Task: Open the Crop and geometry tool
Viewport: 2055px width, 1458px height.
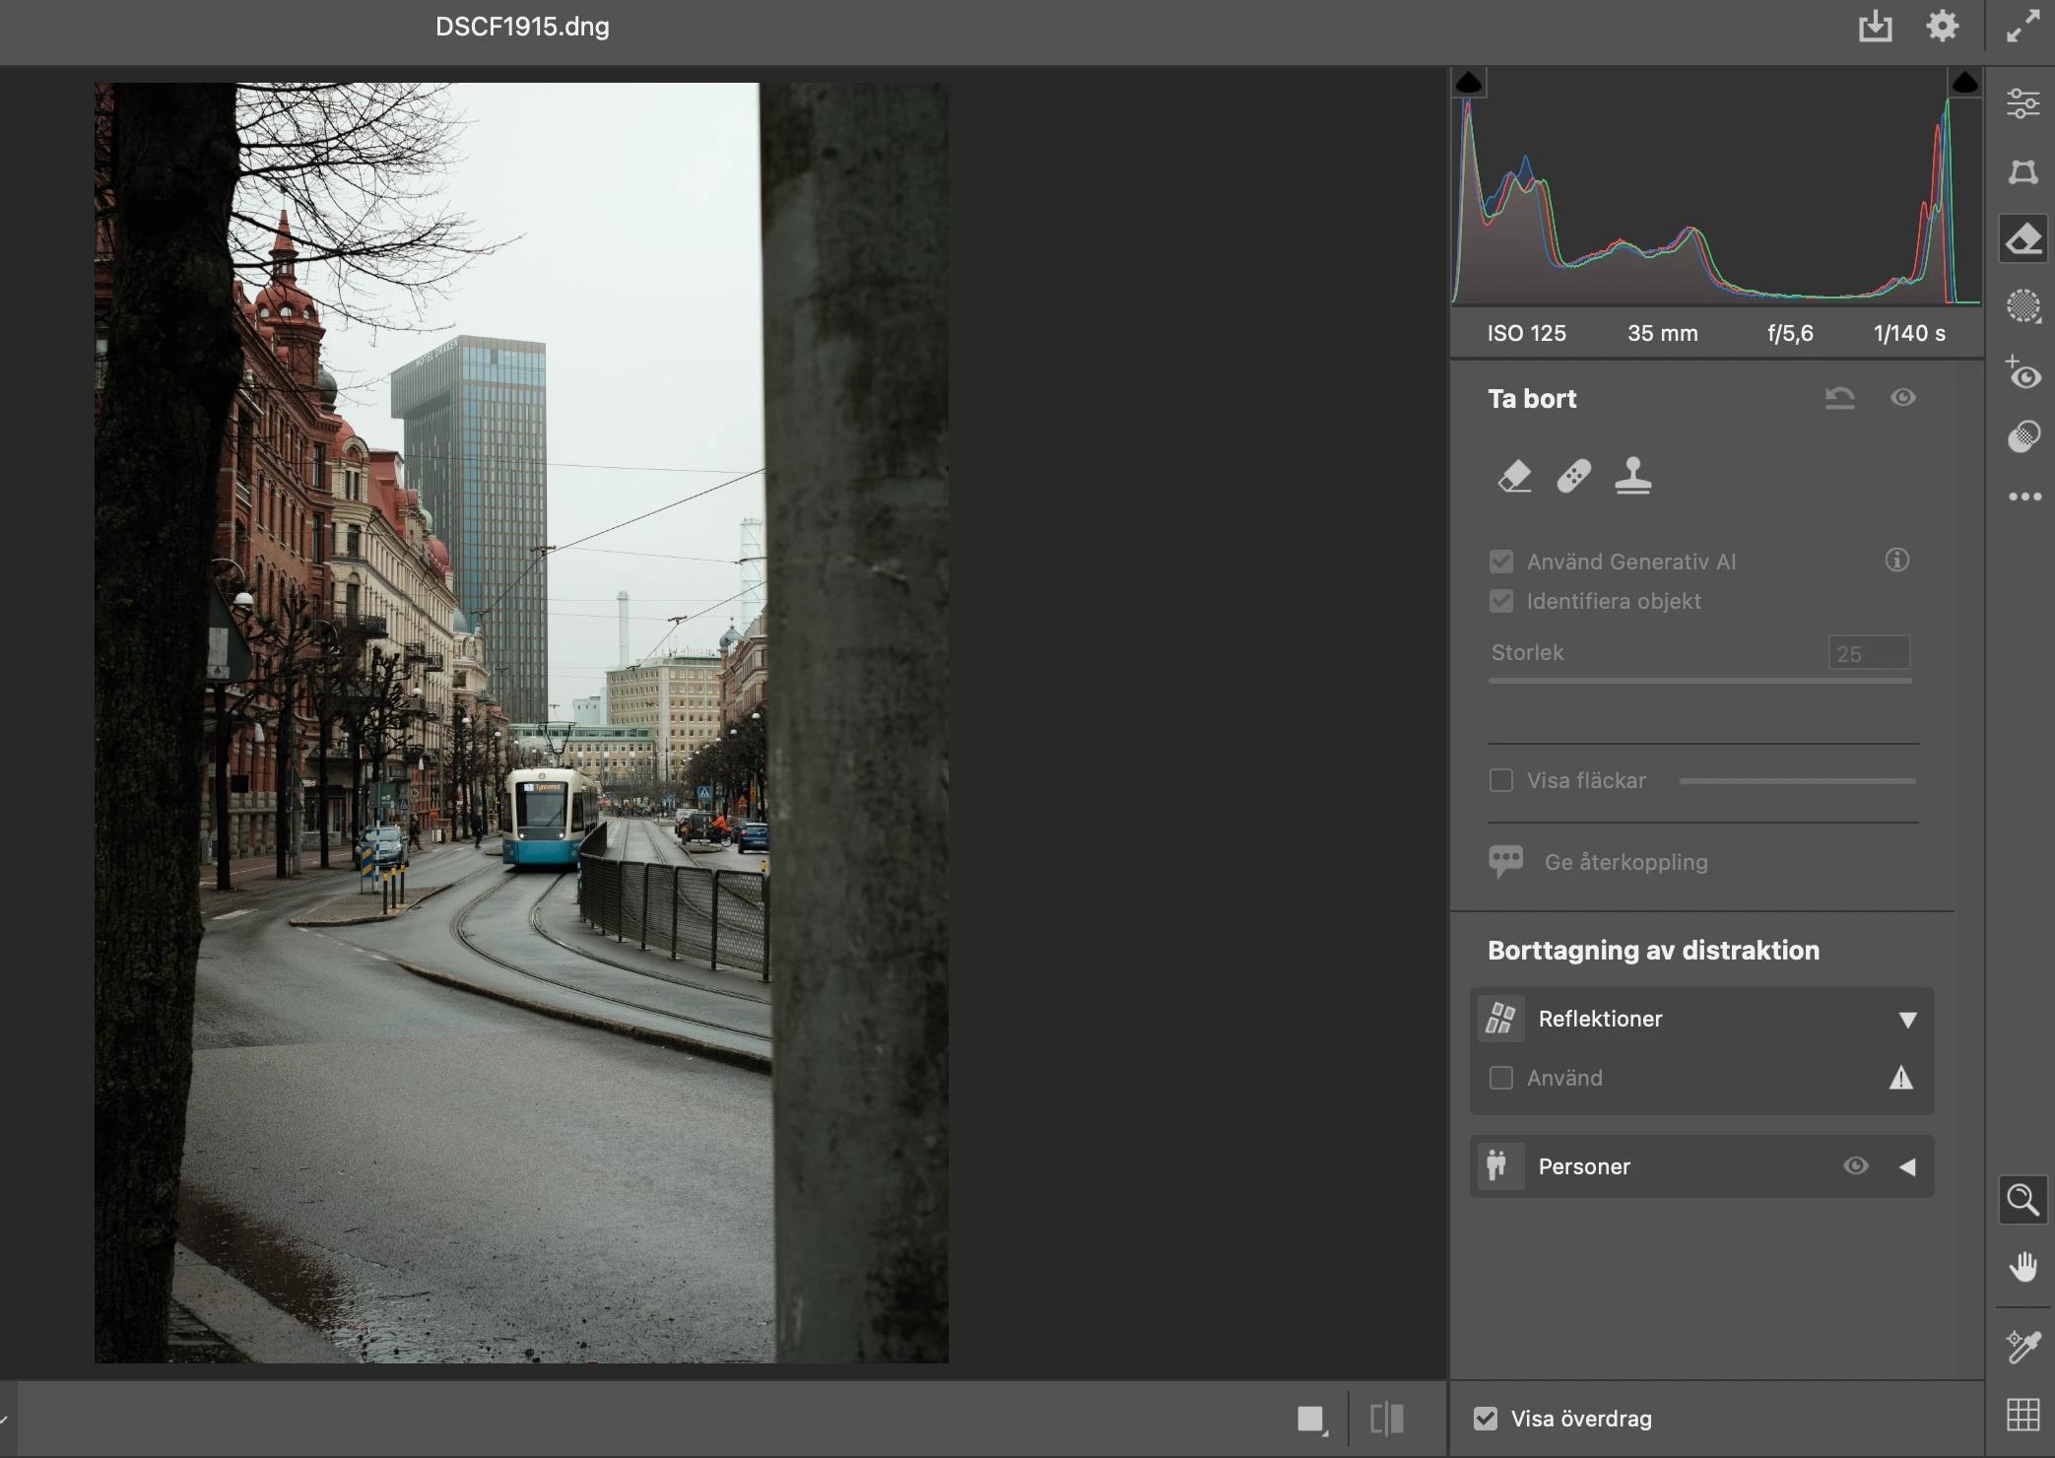Action: (2022, 172)
